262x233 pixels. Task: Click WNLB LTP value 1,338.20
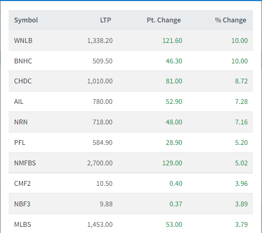(x=100, y=41)
